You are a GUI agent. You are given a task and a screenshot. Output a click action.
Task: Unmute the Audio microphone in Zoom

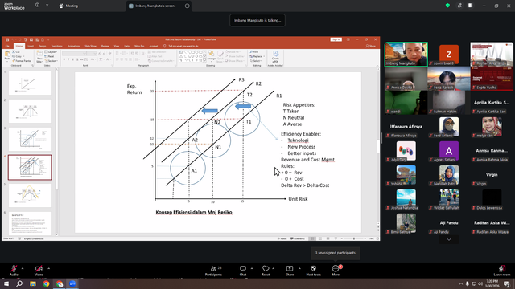click(14, 271)
